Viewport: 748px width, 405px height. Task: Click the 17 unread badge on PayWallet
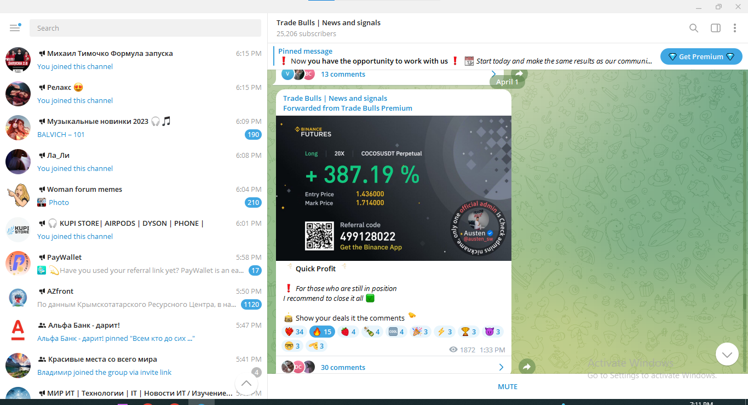255,271
